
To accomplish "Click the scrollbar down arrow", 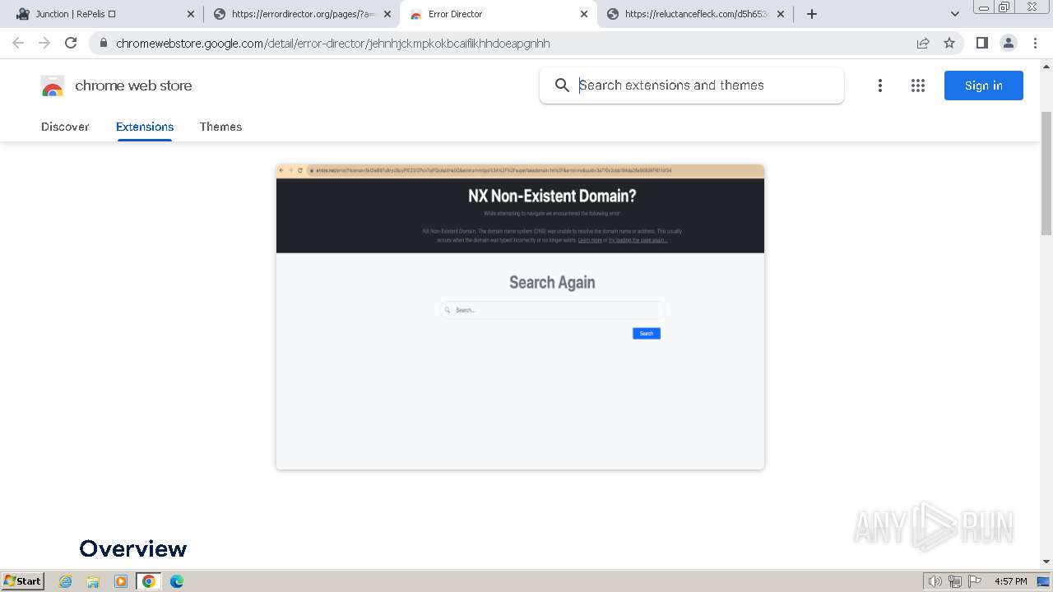I will click(1046, 562).
